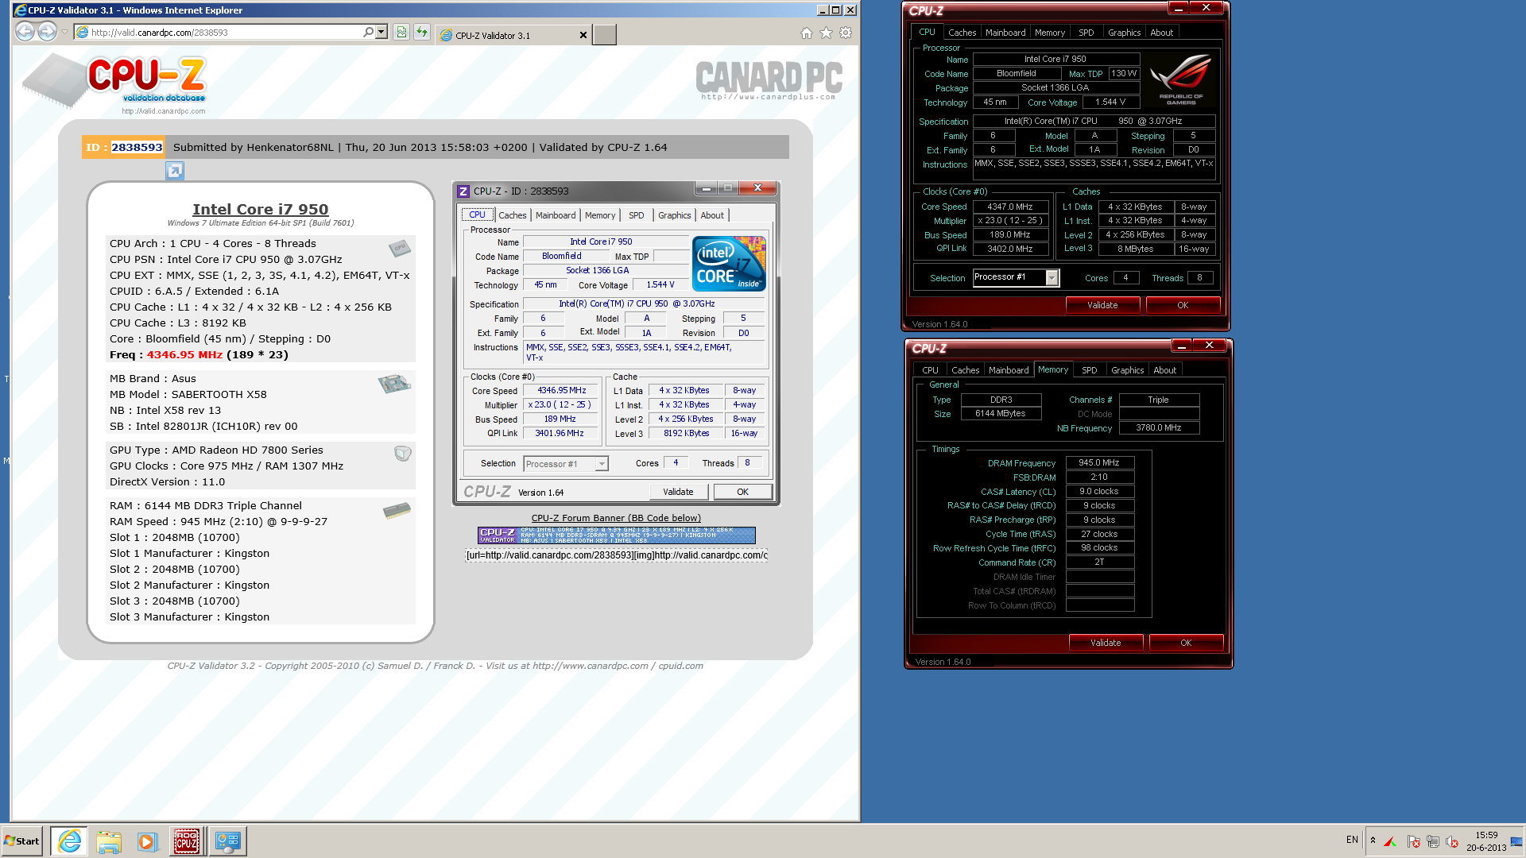Show hidden tray icons chevron
1526x858 pixels.
click(x=1373, y=841)
